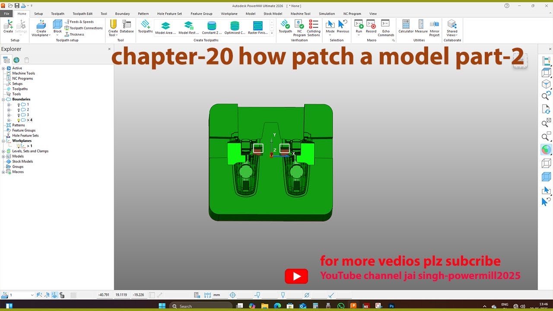Expand Levels, Sets and Clamps node
This screenshot has width=553, height=311.
click(x=3, y=151)
